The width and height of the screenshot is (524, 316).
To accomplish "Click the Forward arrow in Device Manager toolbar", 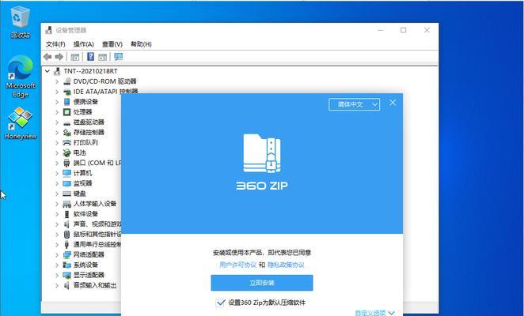I will point(59,57).
